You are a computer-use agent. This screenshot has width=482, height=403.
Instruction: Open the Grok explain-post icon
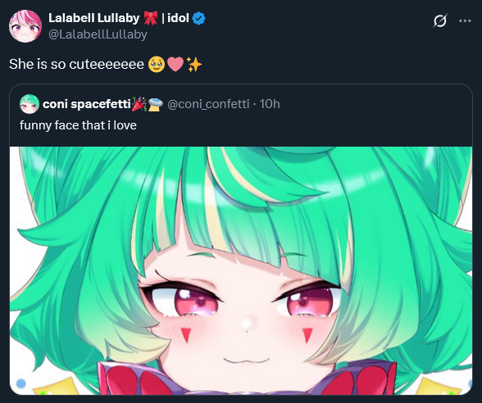pyautogui.click(x=440, y=21)
